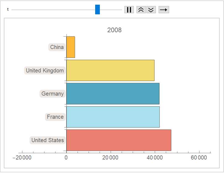Click the 2008 chart title

point(114,30)
